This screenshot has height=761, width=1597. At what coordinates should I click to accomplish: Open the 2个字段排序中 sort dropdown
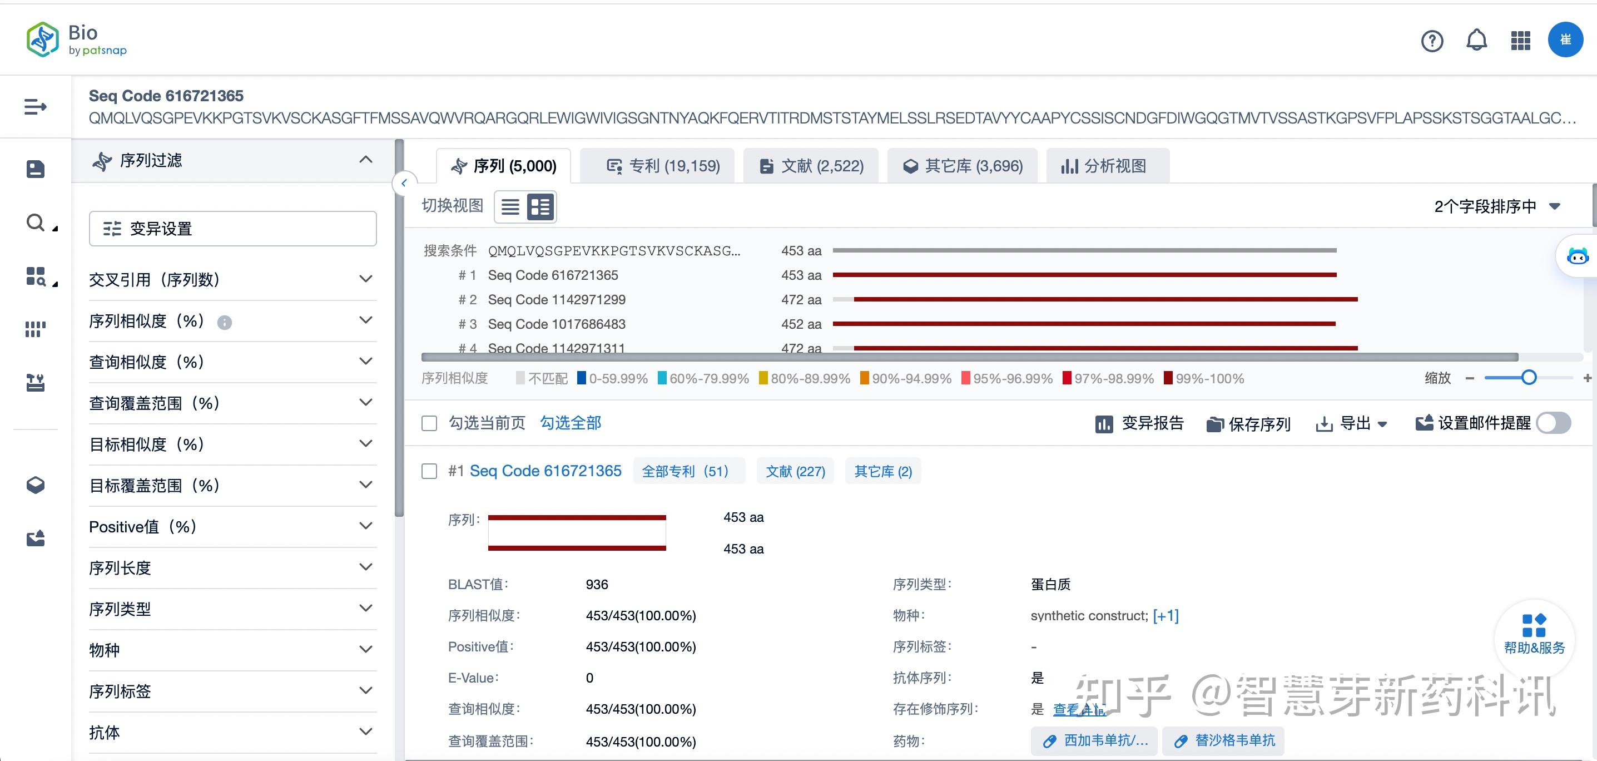[1497, 206]
